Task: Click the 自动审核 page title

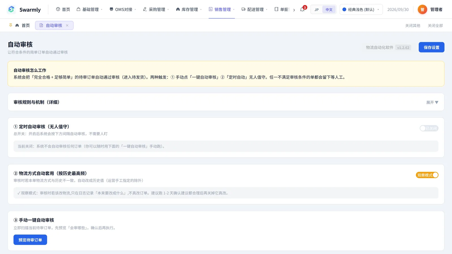Action: tap(20, 44)
